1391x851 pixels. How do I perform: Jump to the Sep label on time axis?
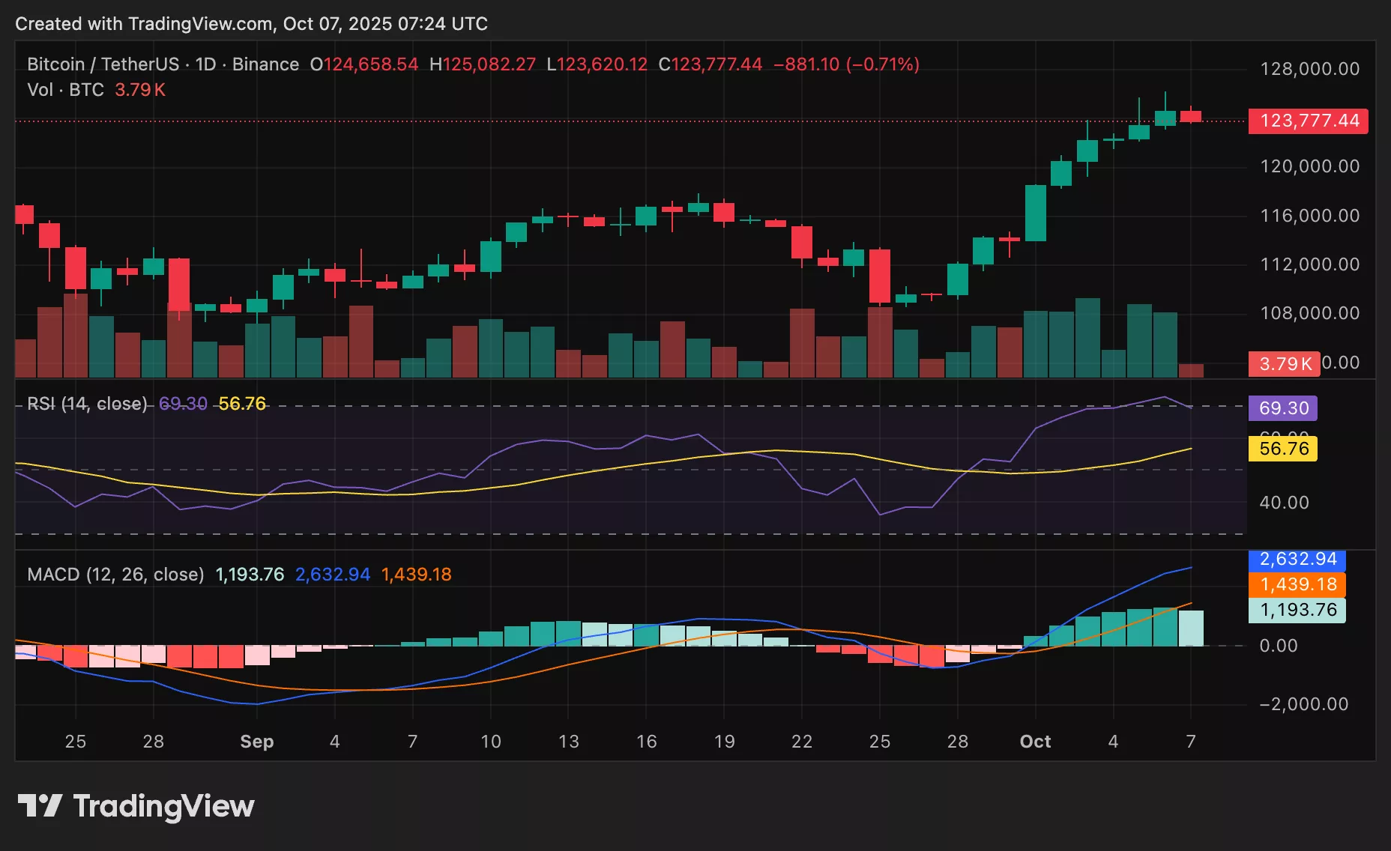(x=256, y=742)
